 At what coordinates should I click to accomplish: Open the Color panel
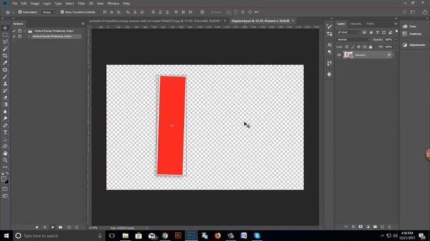[410, 26]
